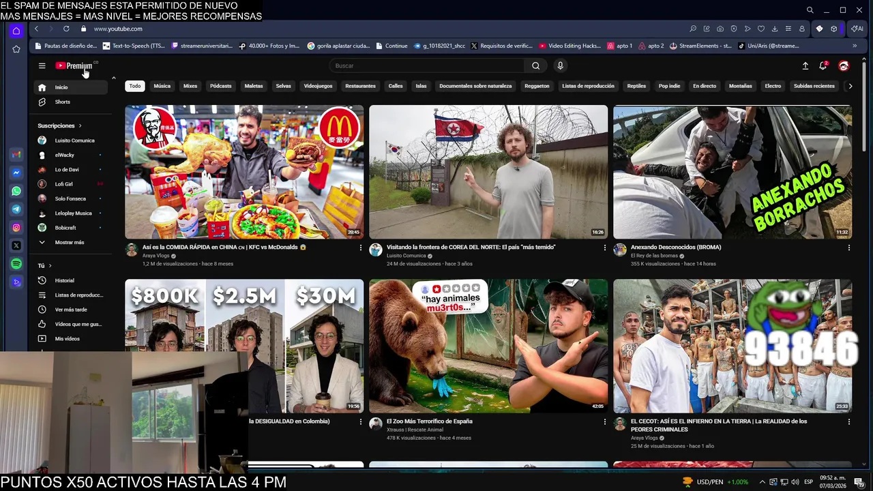The height and width of the screenshot is (491, 873).
Task: Open the taskbar clock showing 09:52 a. m.
Action: point(831,482)
